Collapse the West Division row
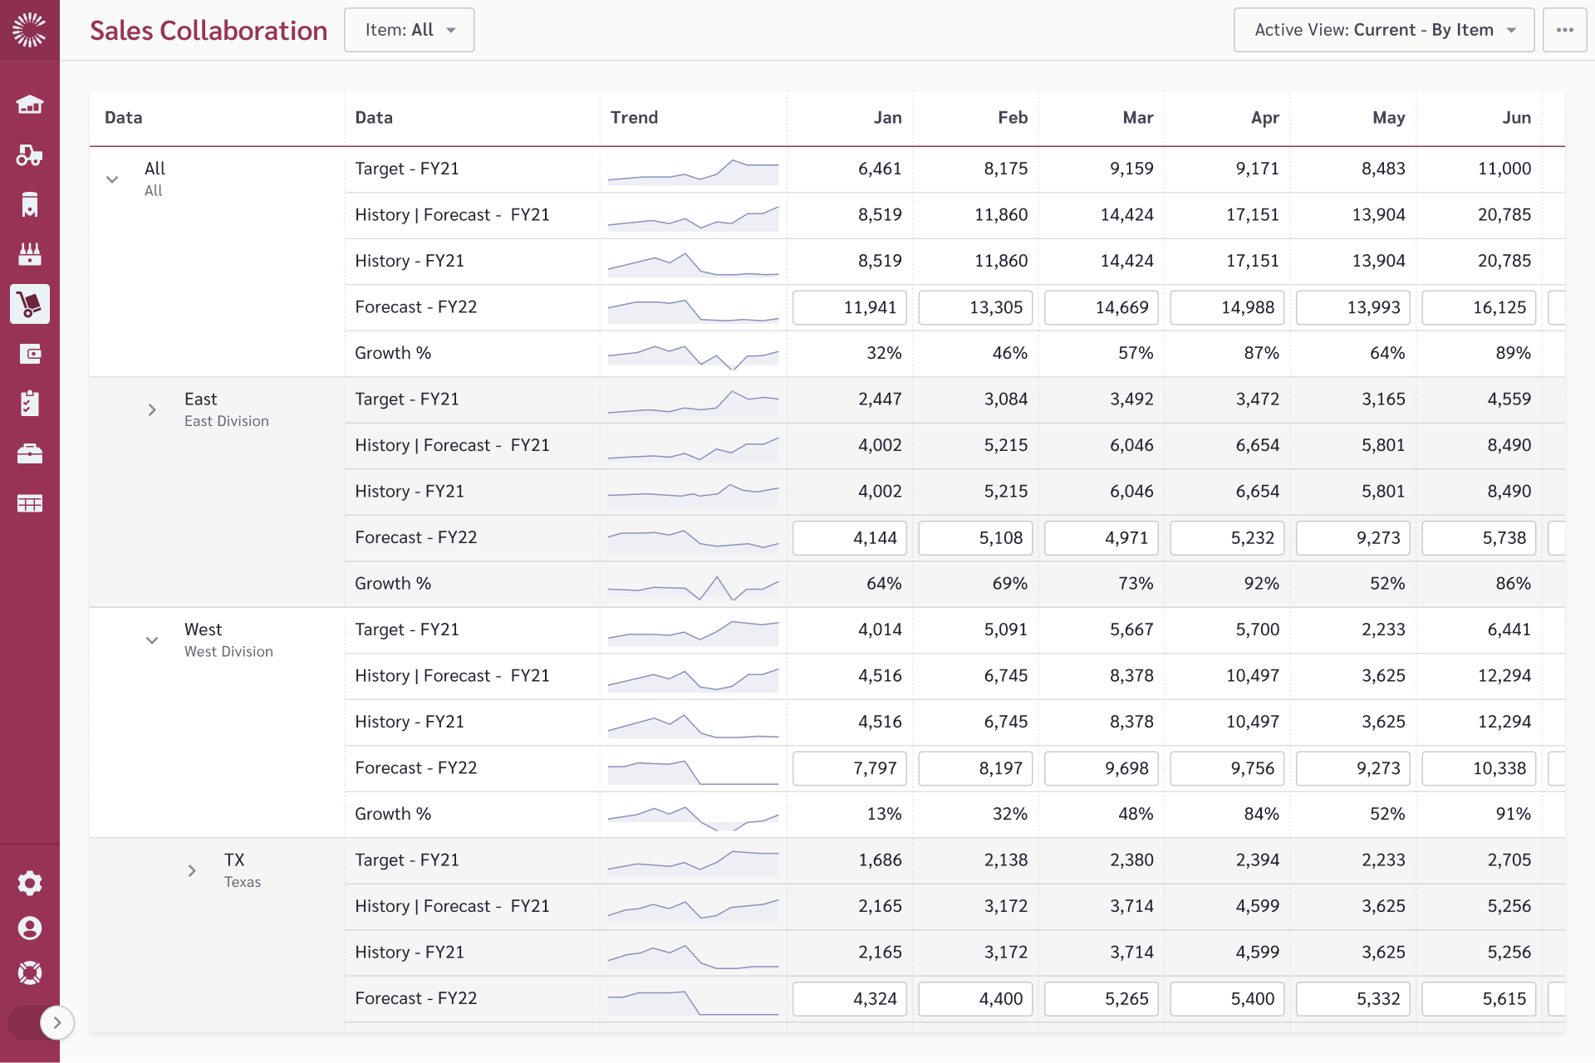1595x1063 pixels. 152,640
